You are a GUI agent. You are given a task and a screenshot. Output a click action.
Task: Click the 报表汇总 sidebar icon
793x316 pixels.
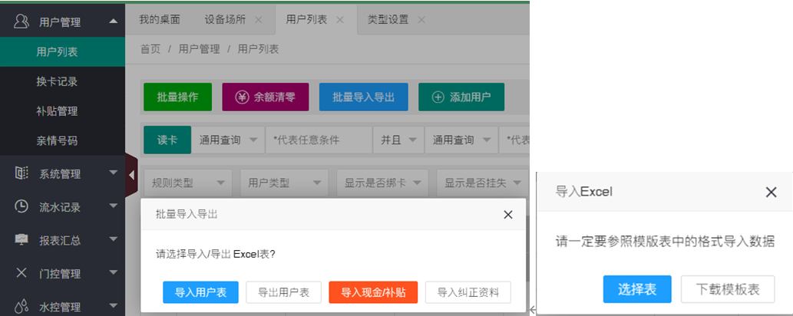tap(22, 240)
